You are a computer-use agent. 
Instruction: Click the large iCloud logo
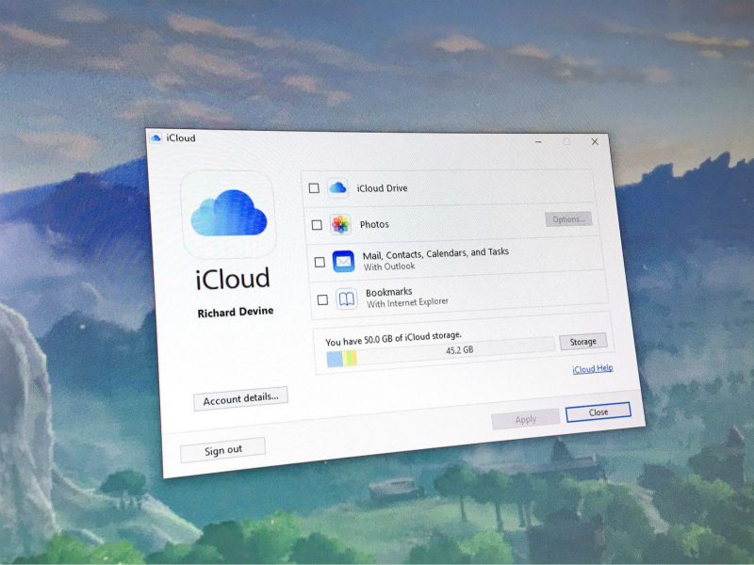tap(229, 214)
